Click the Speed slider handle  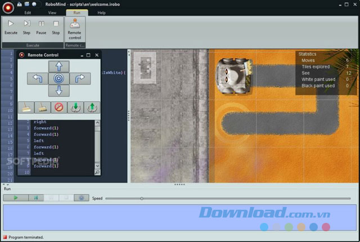pyautogui.click(x=141, y=198)
